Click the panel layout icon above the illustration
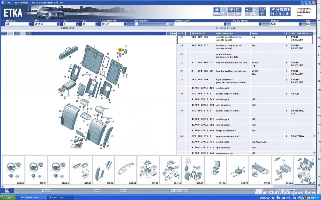The height and width of the screenshot is (200, 321). pyautogui.click(x=169, y=34)
